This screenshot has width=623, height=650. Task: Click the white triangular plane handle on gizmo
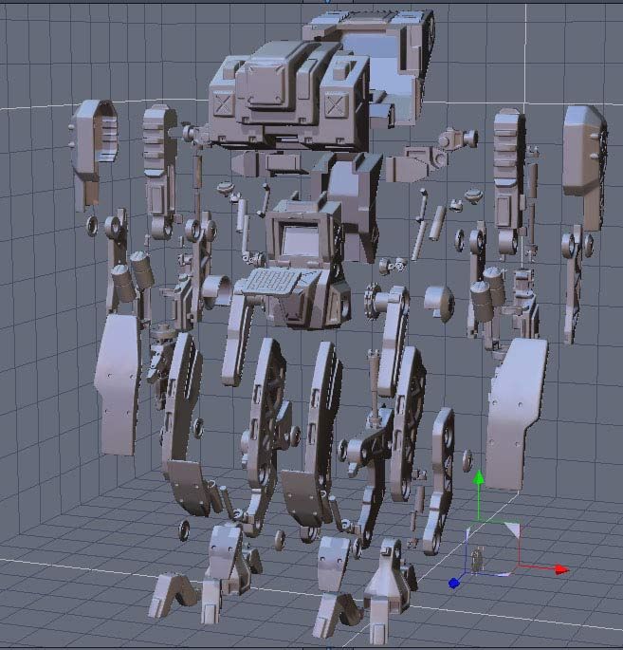click(x=513, y=529)
